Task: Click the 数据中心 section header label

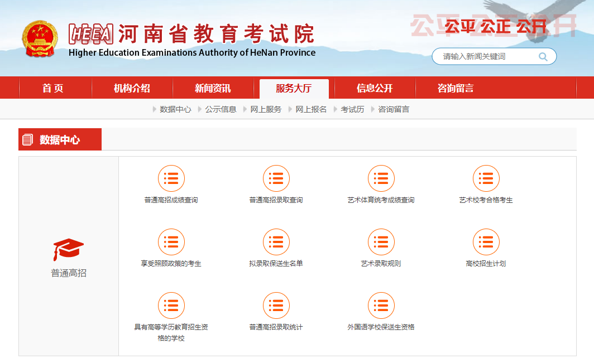Action: coord(60,139)
